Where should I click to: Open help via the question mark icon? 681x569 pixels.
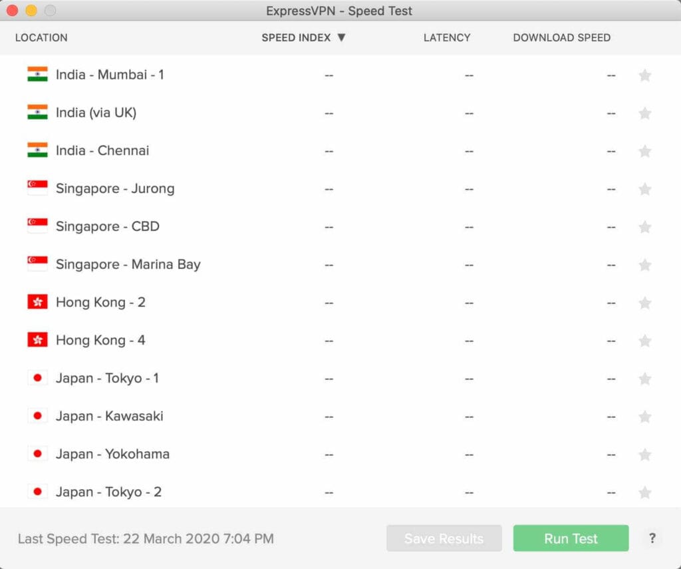652,538
